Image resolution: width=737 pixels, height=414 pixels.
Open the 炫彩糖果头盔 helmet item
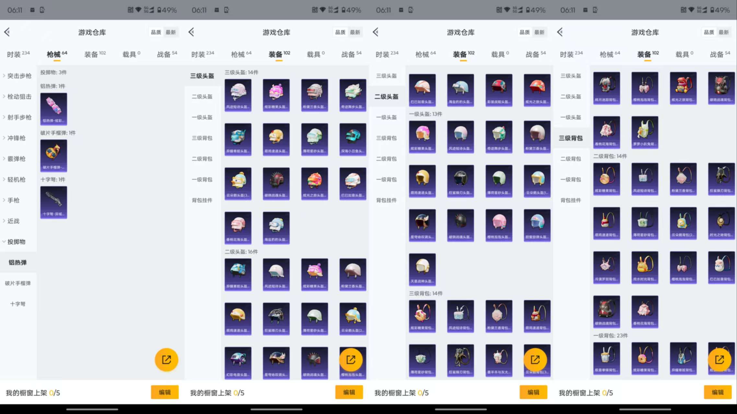pos(276,95)
